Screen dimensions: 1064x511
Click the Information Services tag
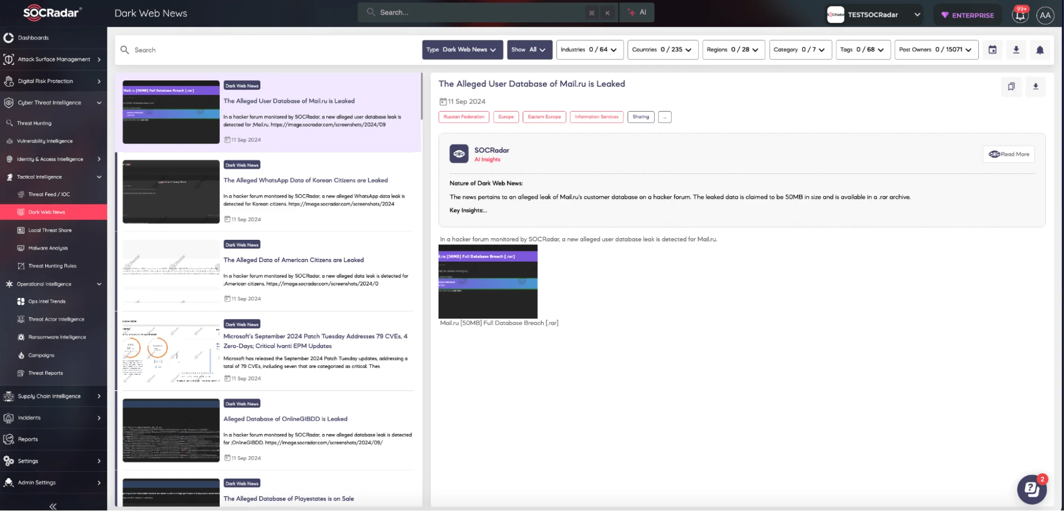coord(597,117)
